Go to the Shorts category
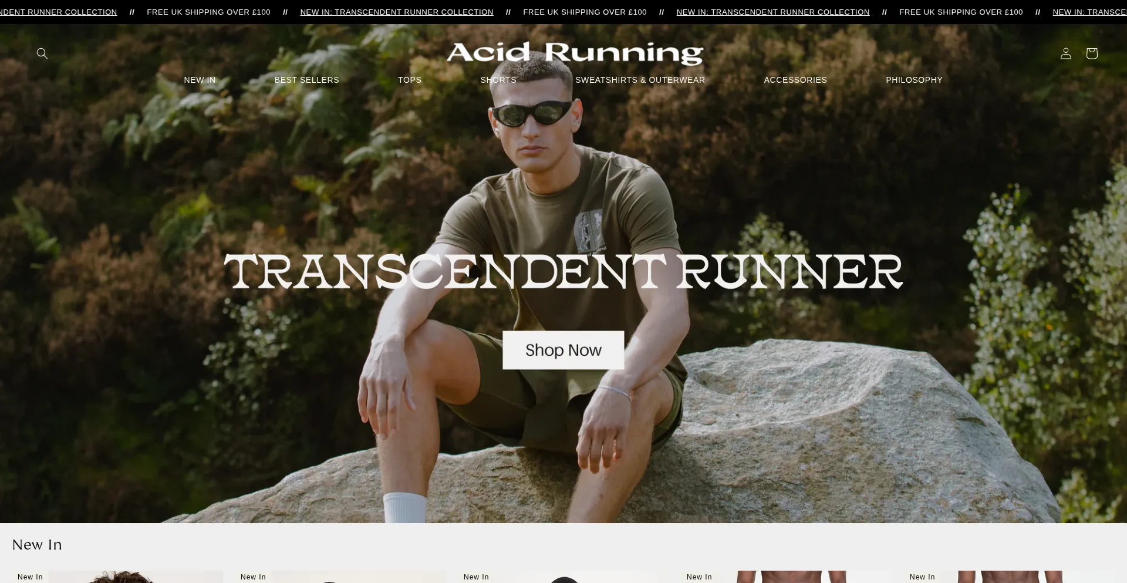Screen dimensions: 1127x583 tap(498, 80)
